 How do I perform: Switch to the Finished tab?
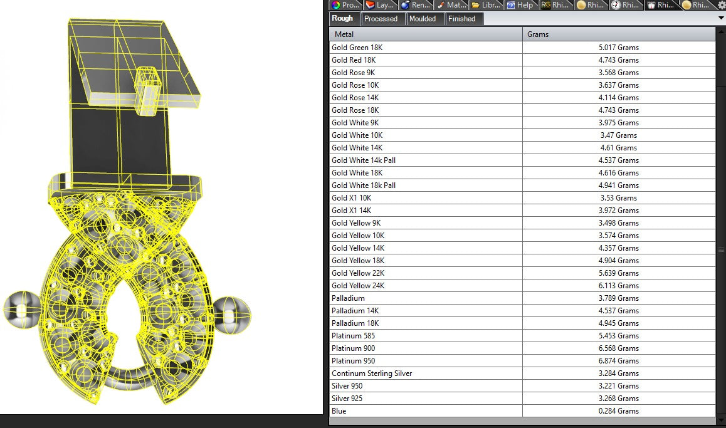[x=461, y=19]
